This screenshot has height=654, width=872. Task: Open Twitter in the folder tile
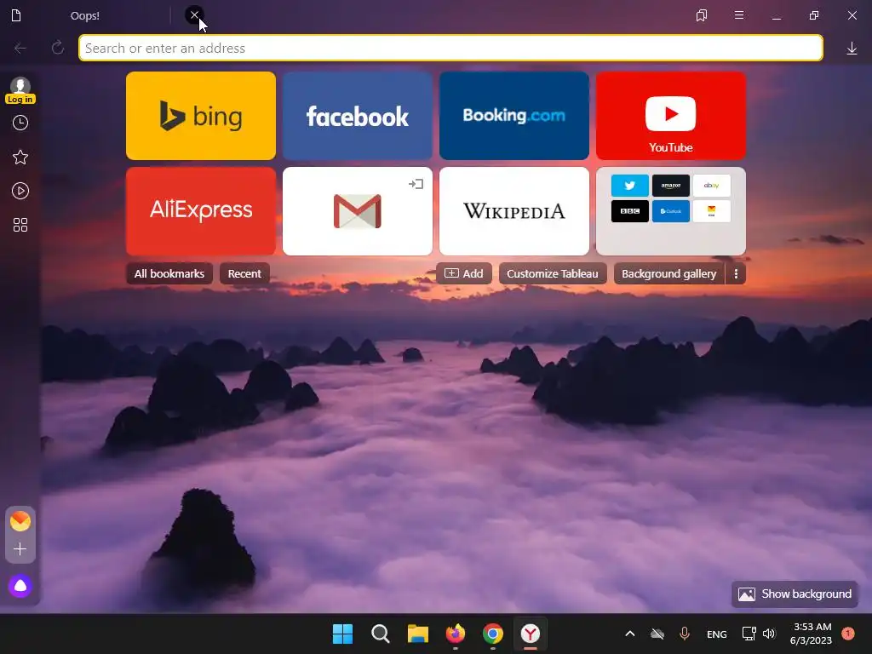click(x=629, y=186)
